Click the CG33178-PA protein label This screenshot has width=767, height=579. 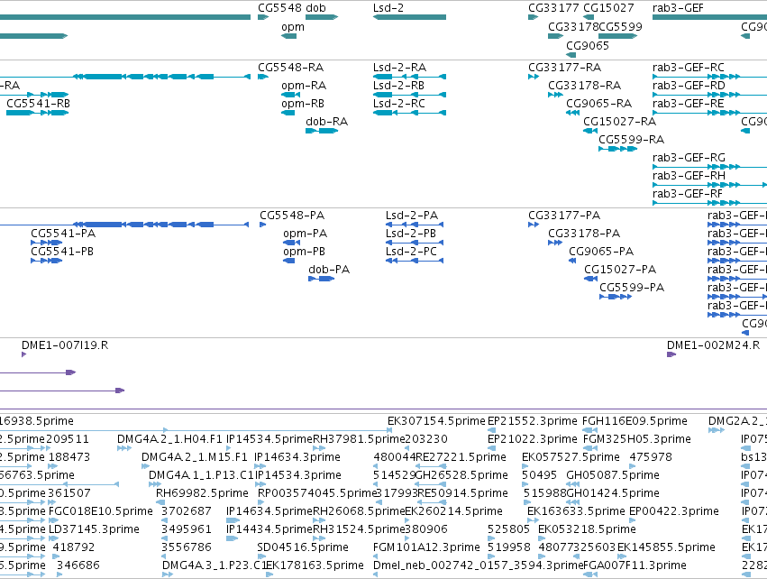(x=584, y=234)
